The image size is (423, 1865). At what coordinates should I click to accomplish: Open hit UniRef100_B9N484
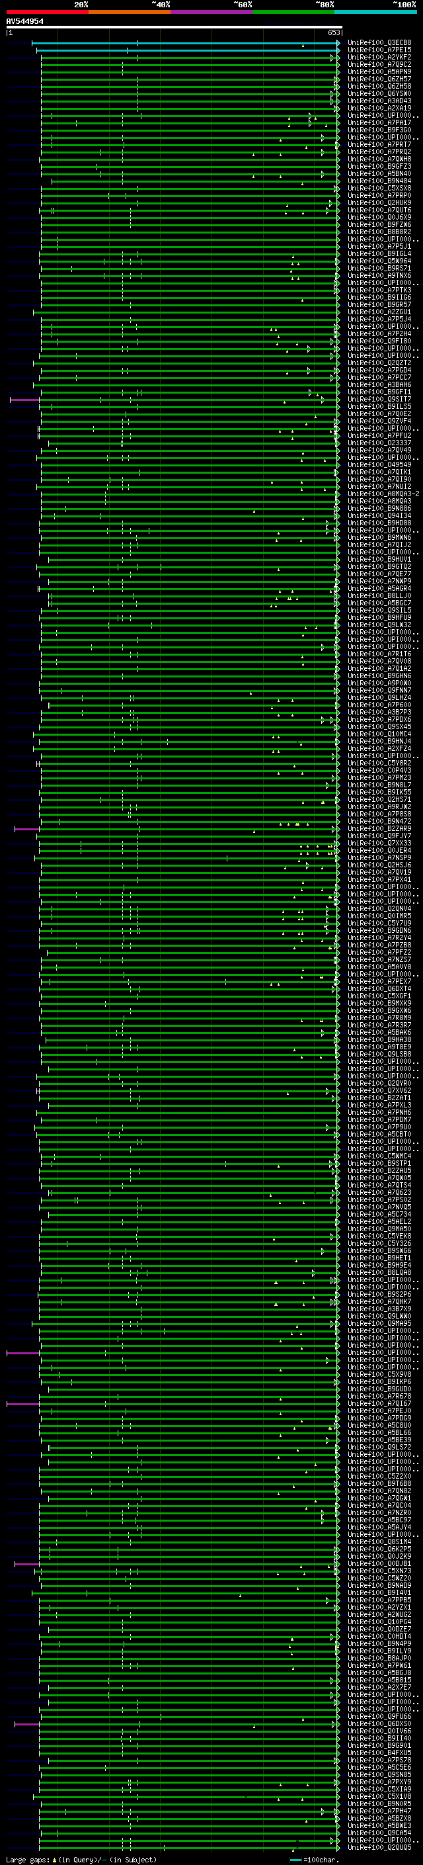[379, 181]
